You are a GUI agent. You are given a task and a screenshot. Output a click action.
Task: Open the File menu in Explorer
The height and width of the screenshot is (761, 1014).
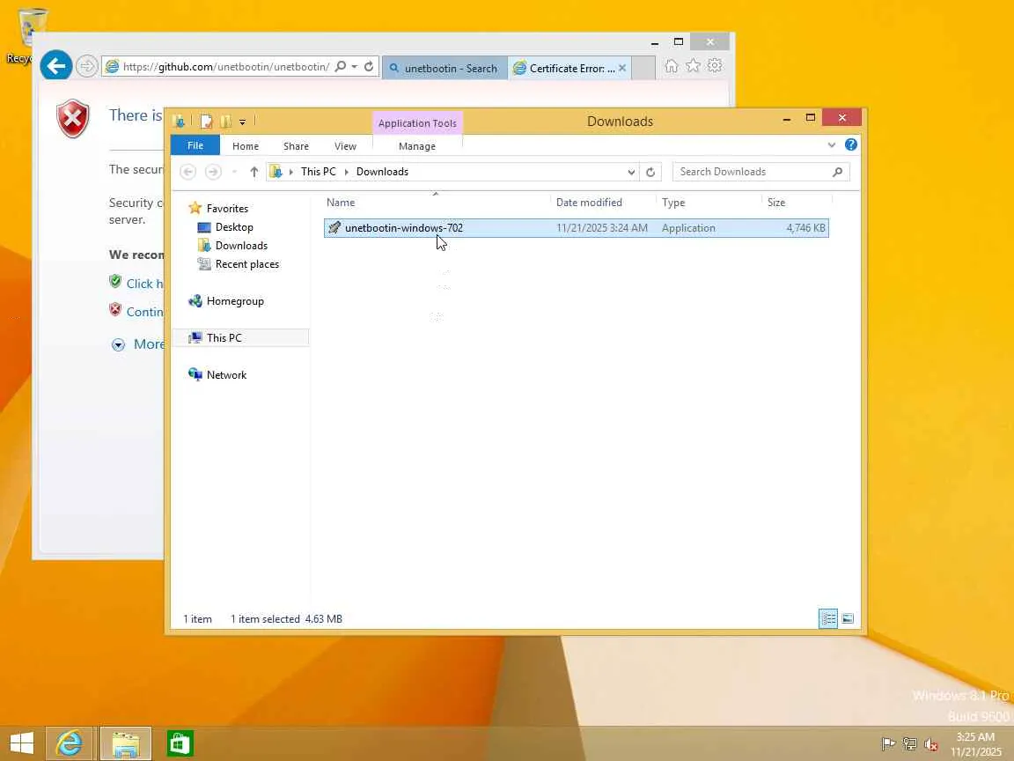tap(195, 145)
